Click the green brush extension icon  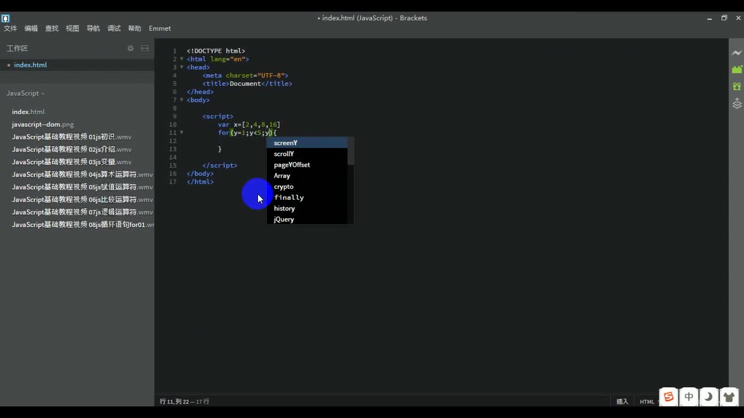click(737, 69)
